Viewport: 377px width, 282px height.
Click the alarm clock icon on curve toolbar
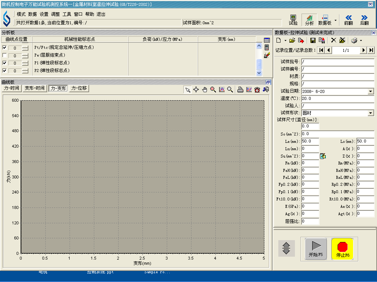257,89
